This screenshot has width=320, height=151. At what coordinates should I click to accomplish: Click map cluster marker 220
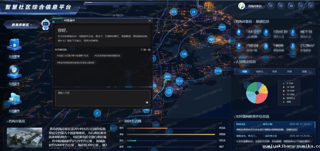tap(156, 125)
